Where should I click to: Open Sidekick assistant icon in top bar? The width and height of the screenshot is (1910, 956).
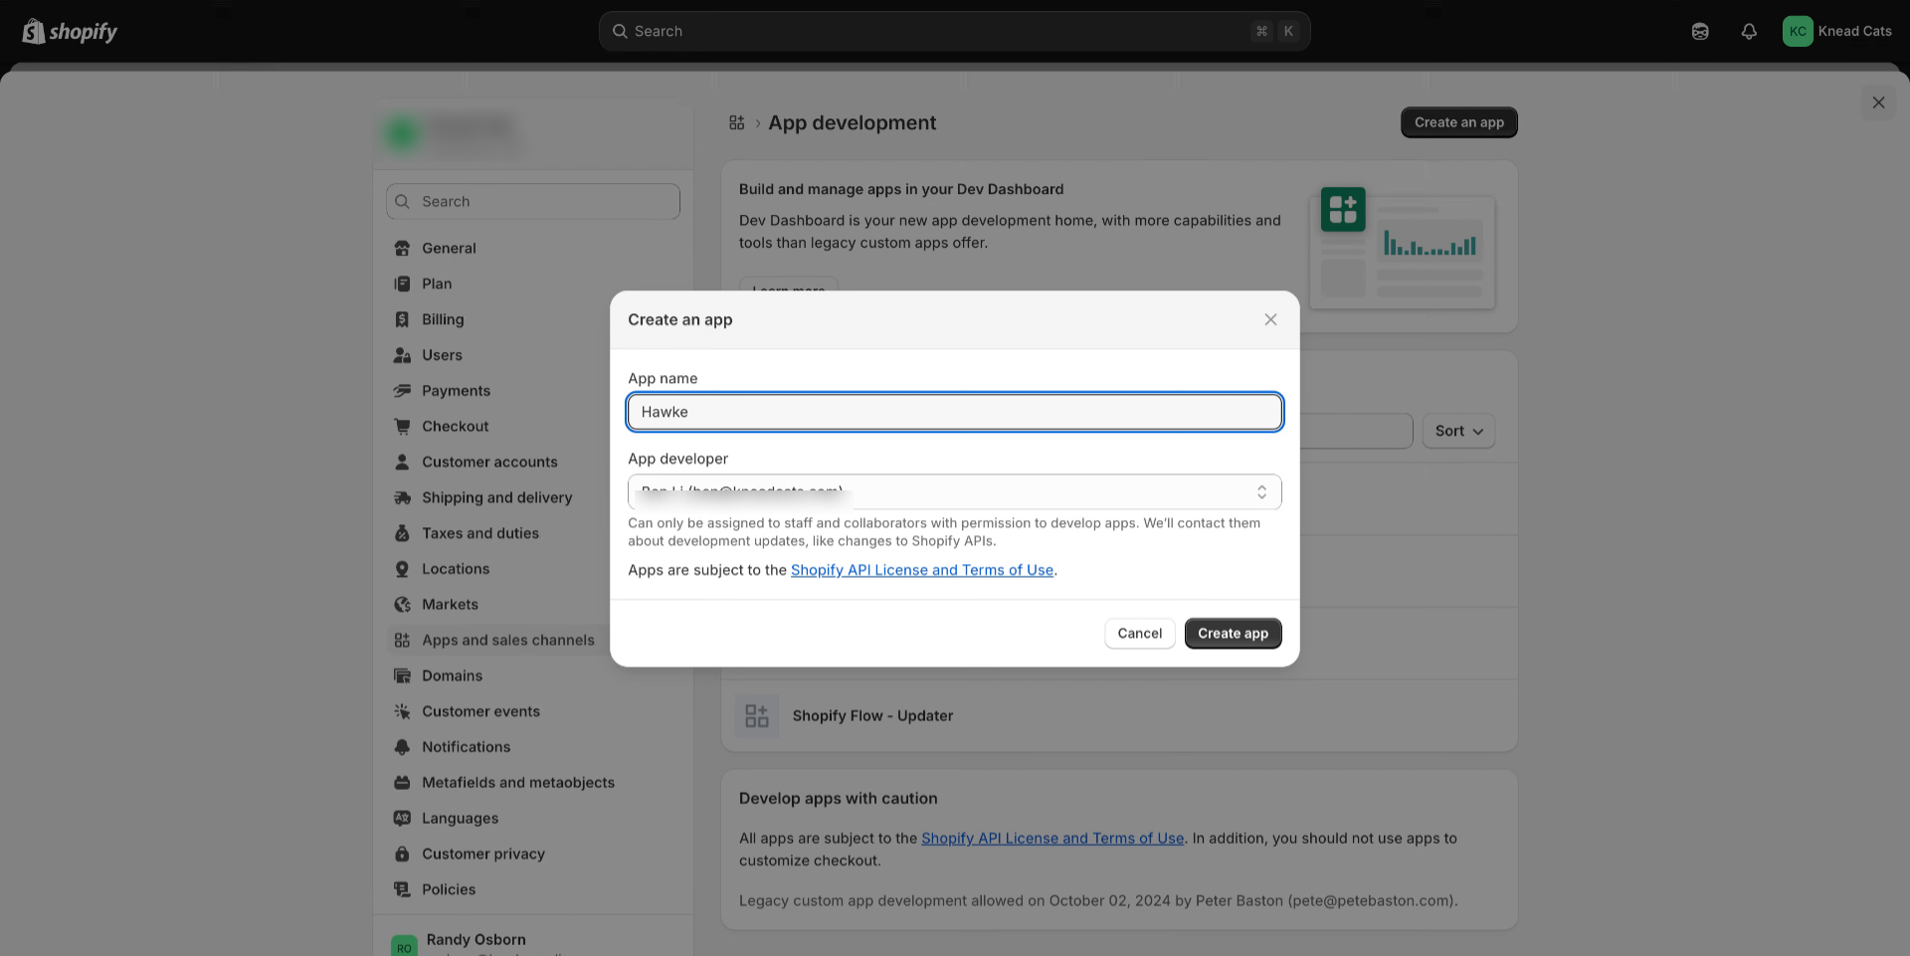tap(1700, 32)
